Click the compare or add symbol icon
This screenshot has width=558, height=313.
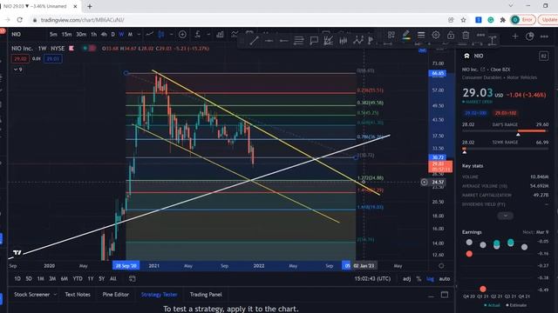[182, 35]
